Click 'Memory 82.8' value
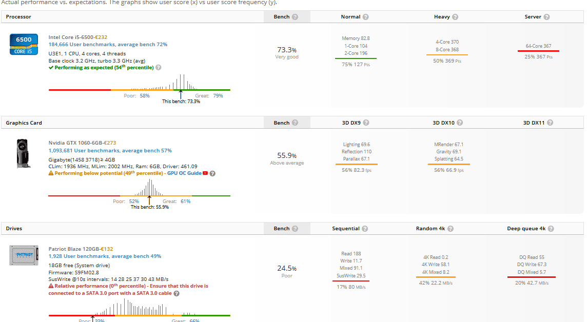 tap(356, 38)
